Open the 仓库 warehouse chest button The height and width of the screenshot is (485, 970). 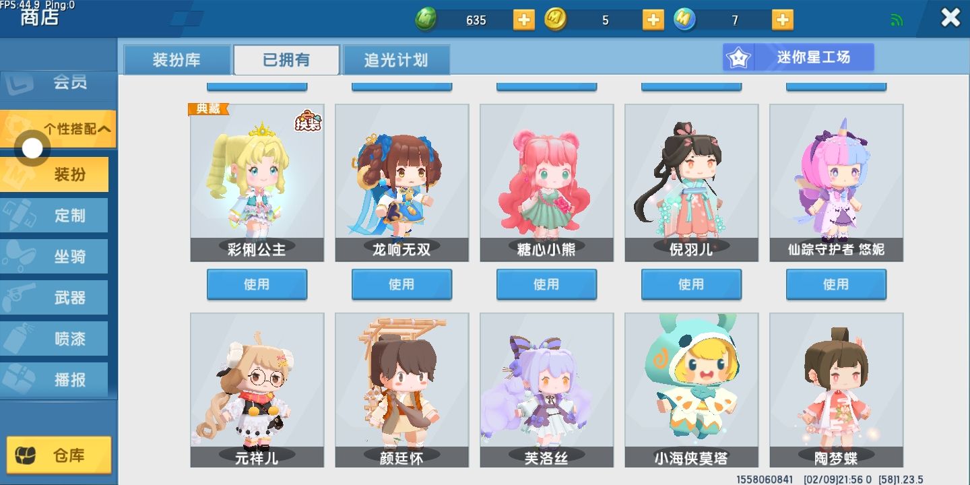tap(59, 455)
